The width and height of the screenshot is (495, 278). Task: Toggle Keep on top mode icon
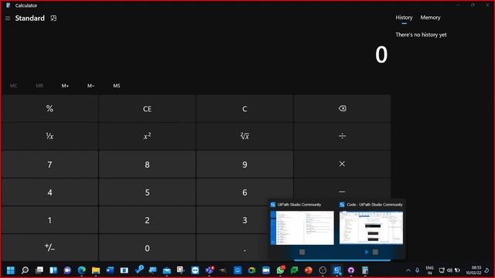pos(53,19)
